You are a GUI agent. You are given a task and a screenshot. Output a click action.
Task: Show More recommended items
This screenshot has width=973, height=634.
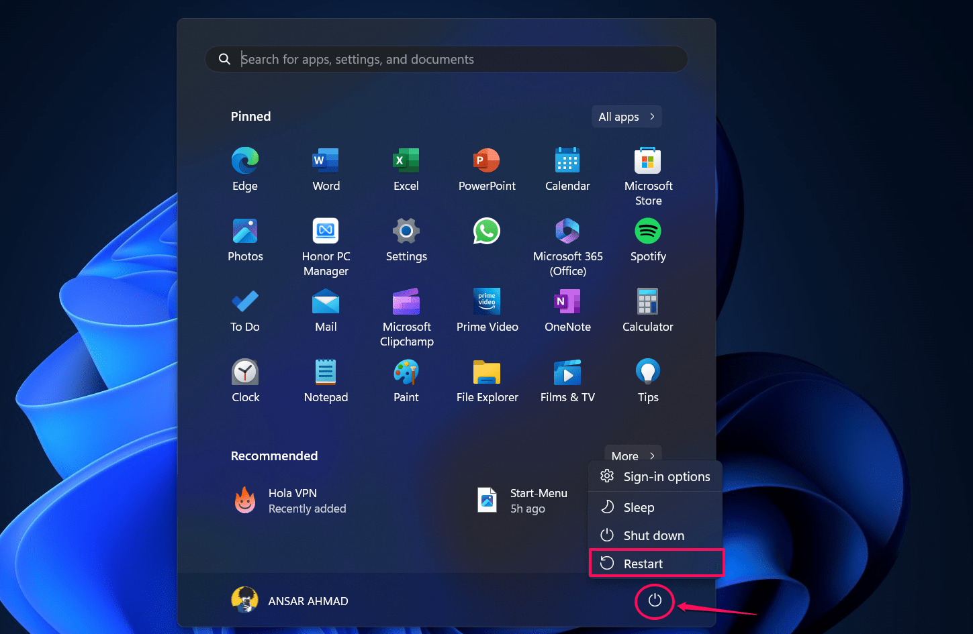[x=633, y=453]
